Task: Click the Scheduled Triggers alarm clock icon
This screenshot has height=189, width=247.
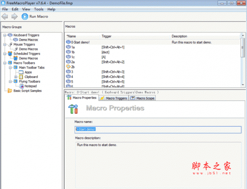Action: pos(10,54)
